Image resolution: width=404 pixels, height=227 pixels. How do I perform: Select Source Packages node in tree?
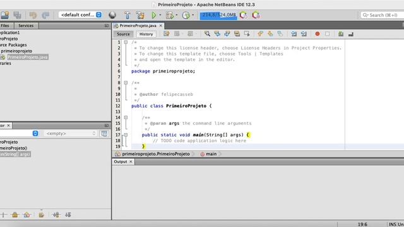point(13,45)
